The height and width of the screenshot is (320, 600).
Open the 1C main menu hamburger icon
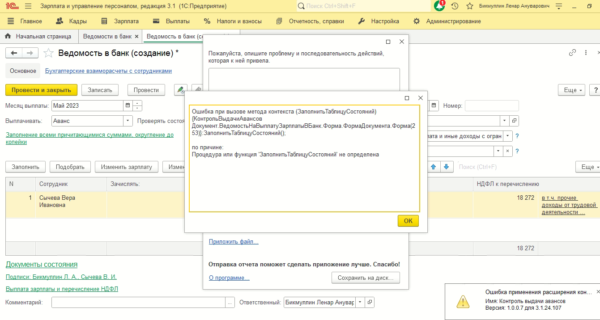click(x=28, y=6)
